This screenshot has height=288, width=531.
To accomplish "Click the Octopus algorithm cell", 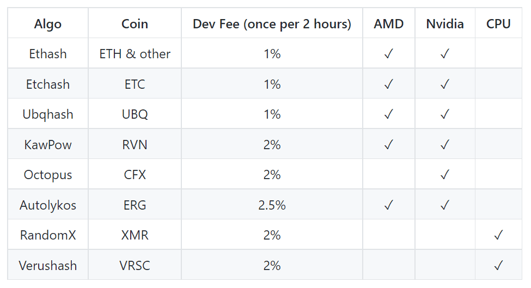I will coord(48,175).
